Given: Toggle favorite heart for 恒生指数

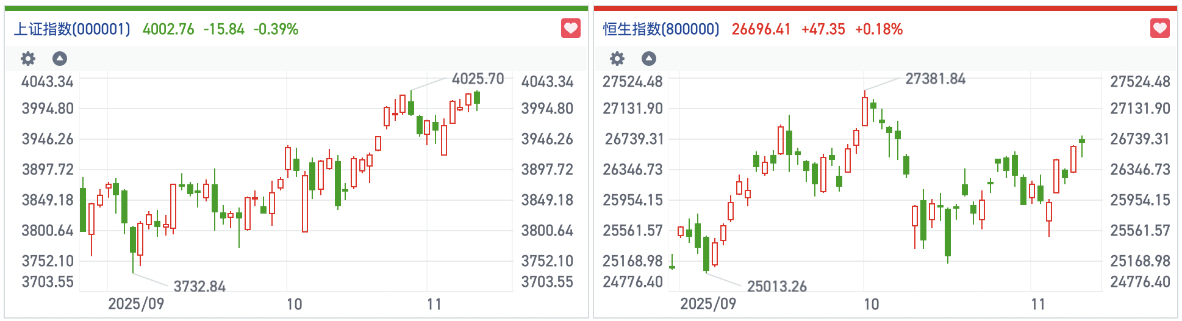Looking at the screenshot, I should (1160, 28).
